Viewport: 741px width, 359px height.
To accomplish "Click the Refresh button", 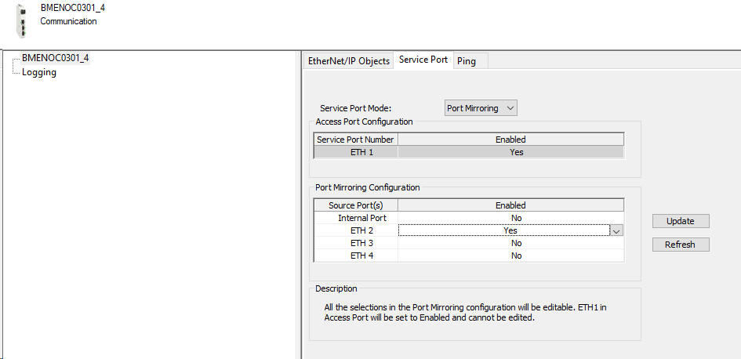I will click(x=681, y=245).
